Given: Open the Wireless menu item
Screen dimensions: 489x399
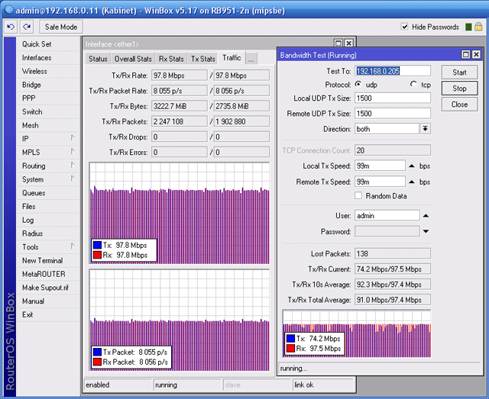Looking at the screenshot, I should pyautogui.click(x=48, y=71).
